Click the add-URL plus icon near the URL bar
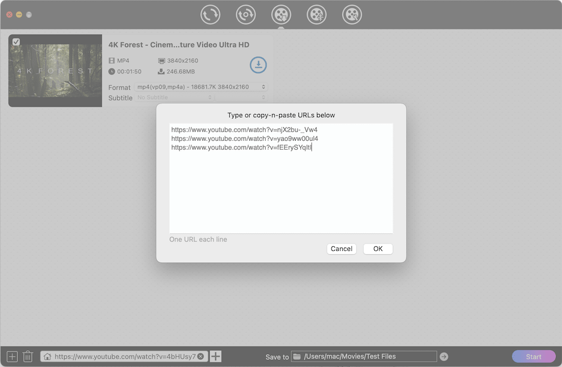562x367 pixels. (x=215, y=356)
